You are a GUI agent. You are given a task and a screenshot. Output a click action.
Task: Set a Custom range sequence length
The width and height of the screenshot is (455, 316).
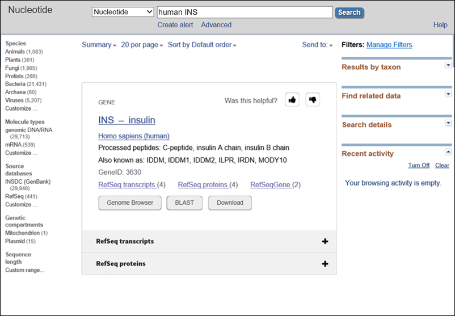point(24,270)
